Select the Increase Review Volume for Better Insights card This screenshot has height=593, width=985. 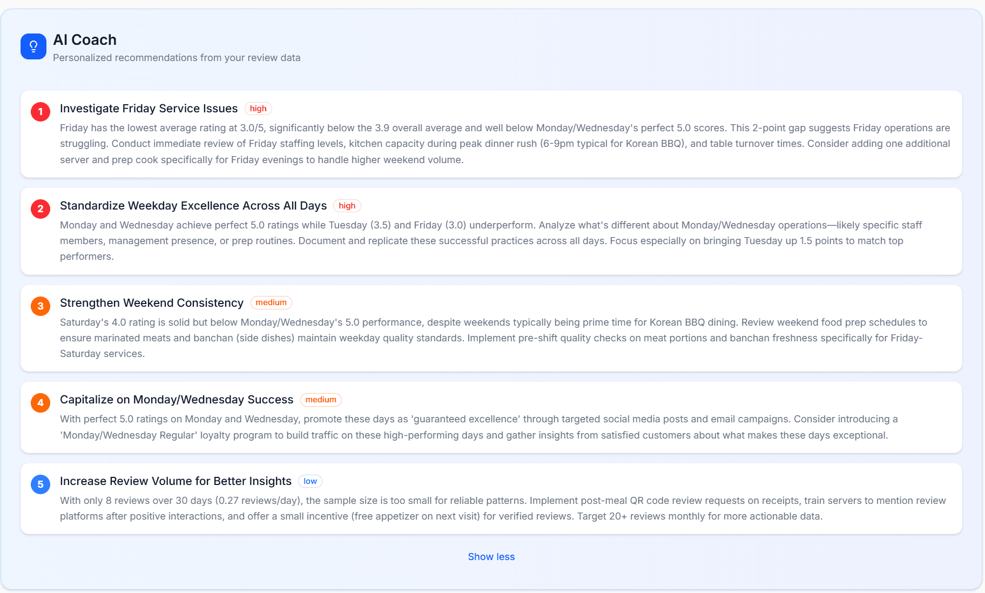coord(491,498)
